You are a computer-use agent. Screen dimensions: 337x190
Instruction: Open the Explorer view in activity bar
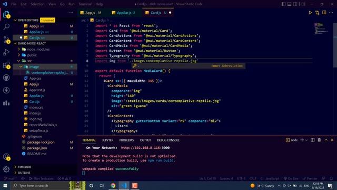coord(6,15)
